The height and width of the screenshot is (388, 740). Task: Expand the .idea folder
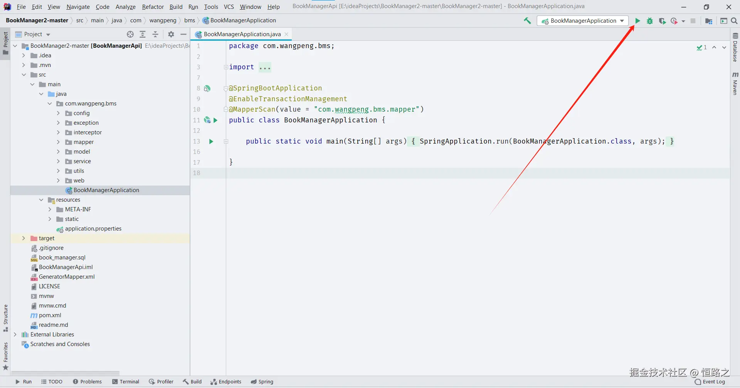tap(24, 55)
